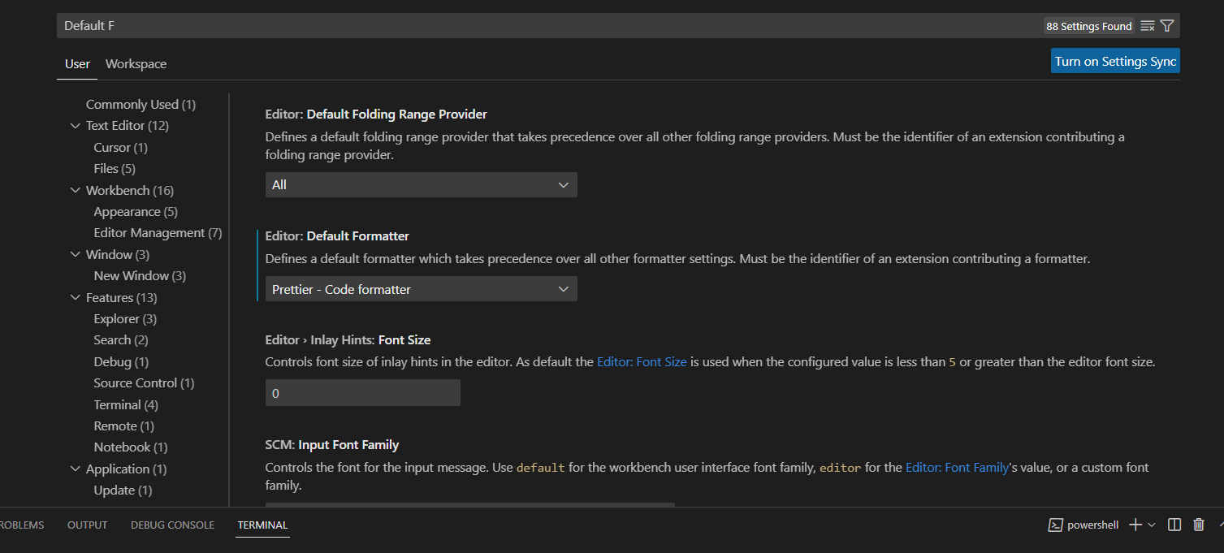The image size is (1224, 553).
Task: Follow the Editor: Font Size link
Action: point(642,362)
